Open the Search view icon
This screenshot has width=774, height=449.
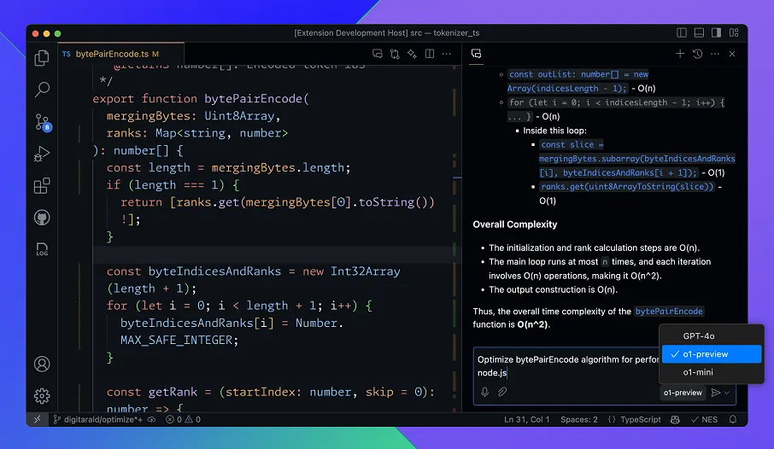(42, 90)
